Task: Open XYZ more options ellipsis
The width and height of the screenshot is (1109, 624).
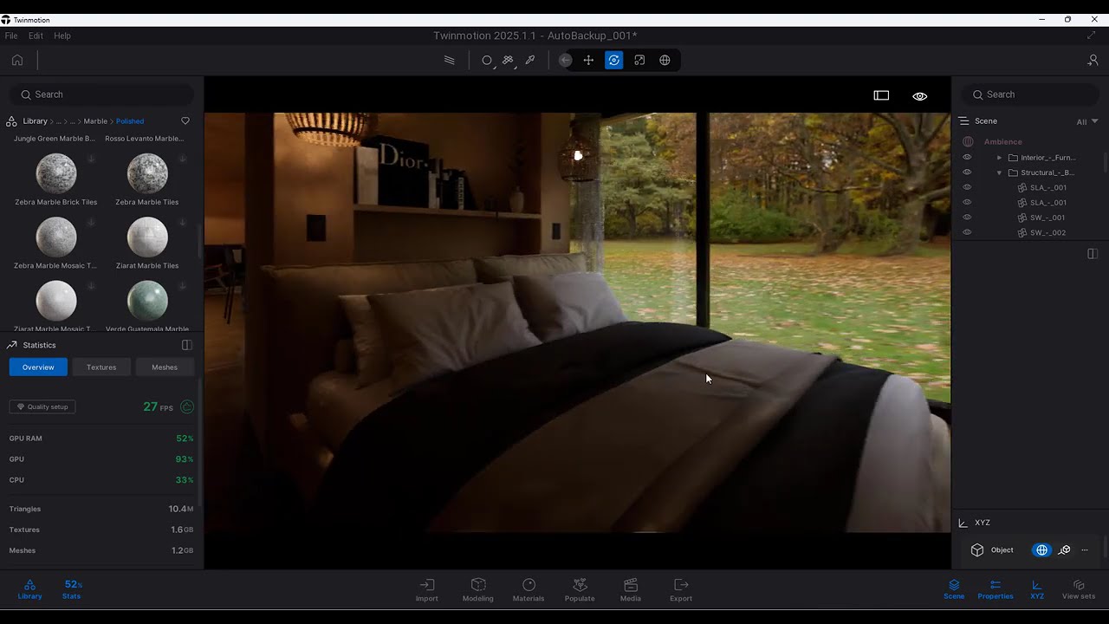Action: tap(1084, 550)
